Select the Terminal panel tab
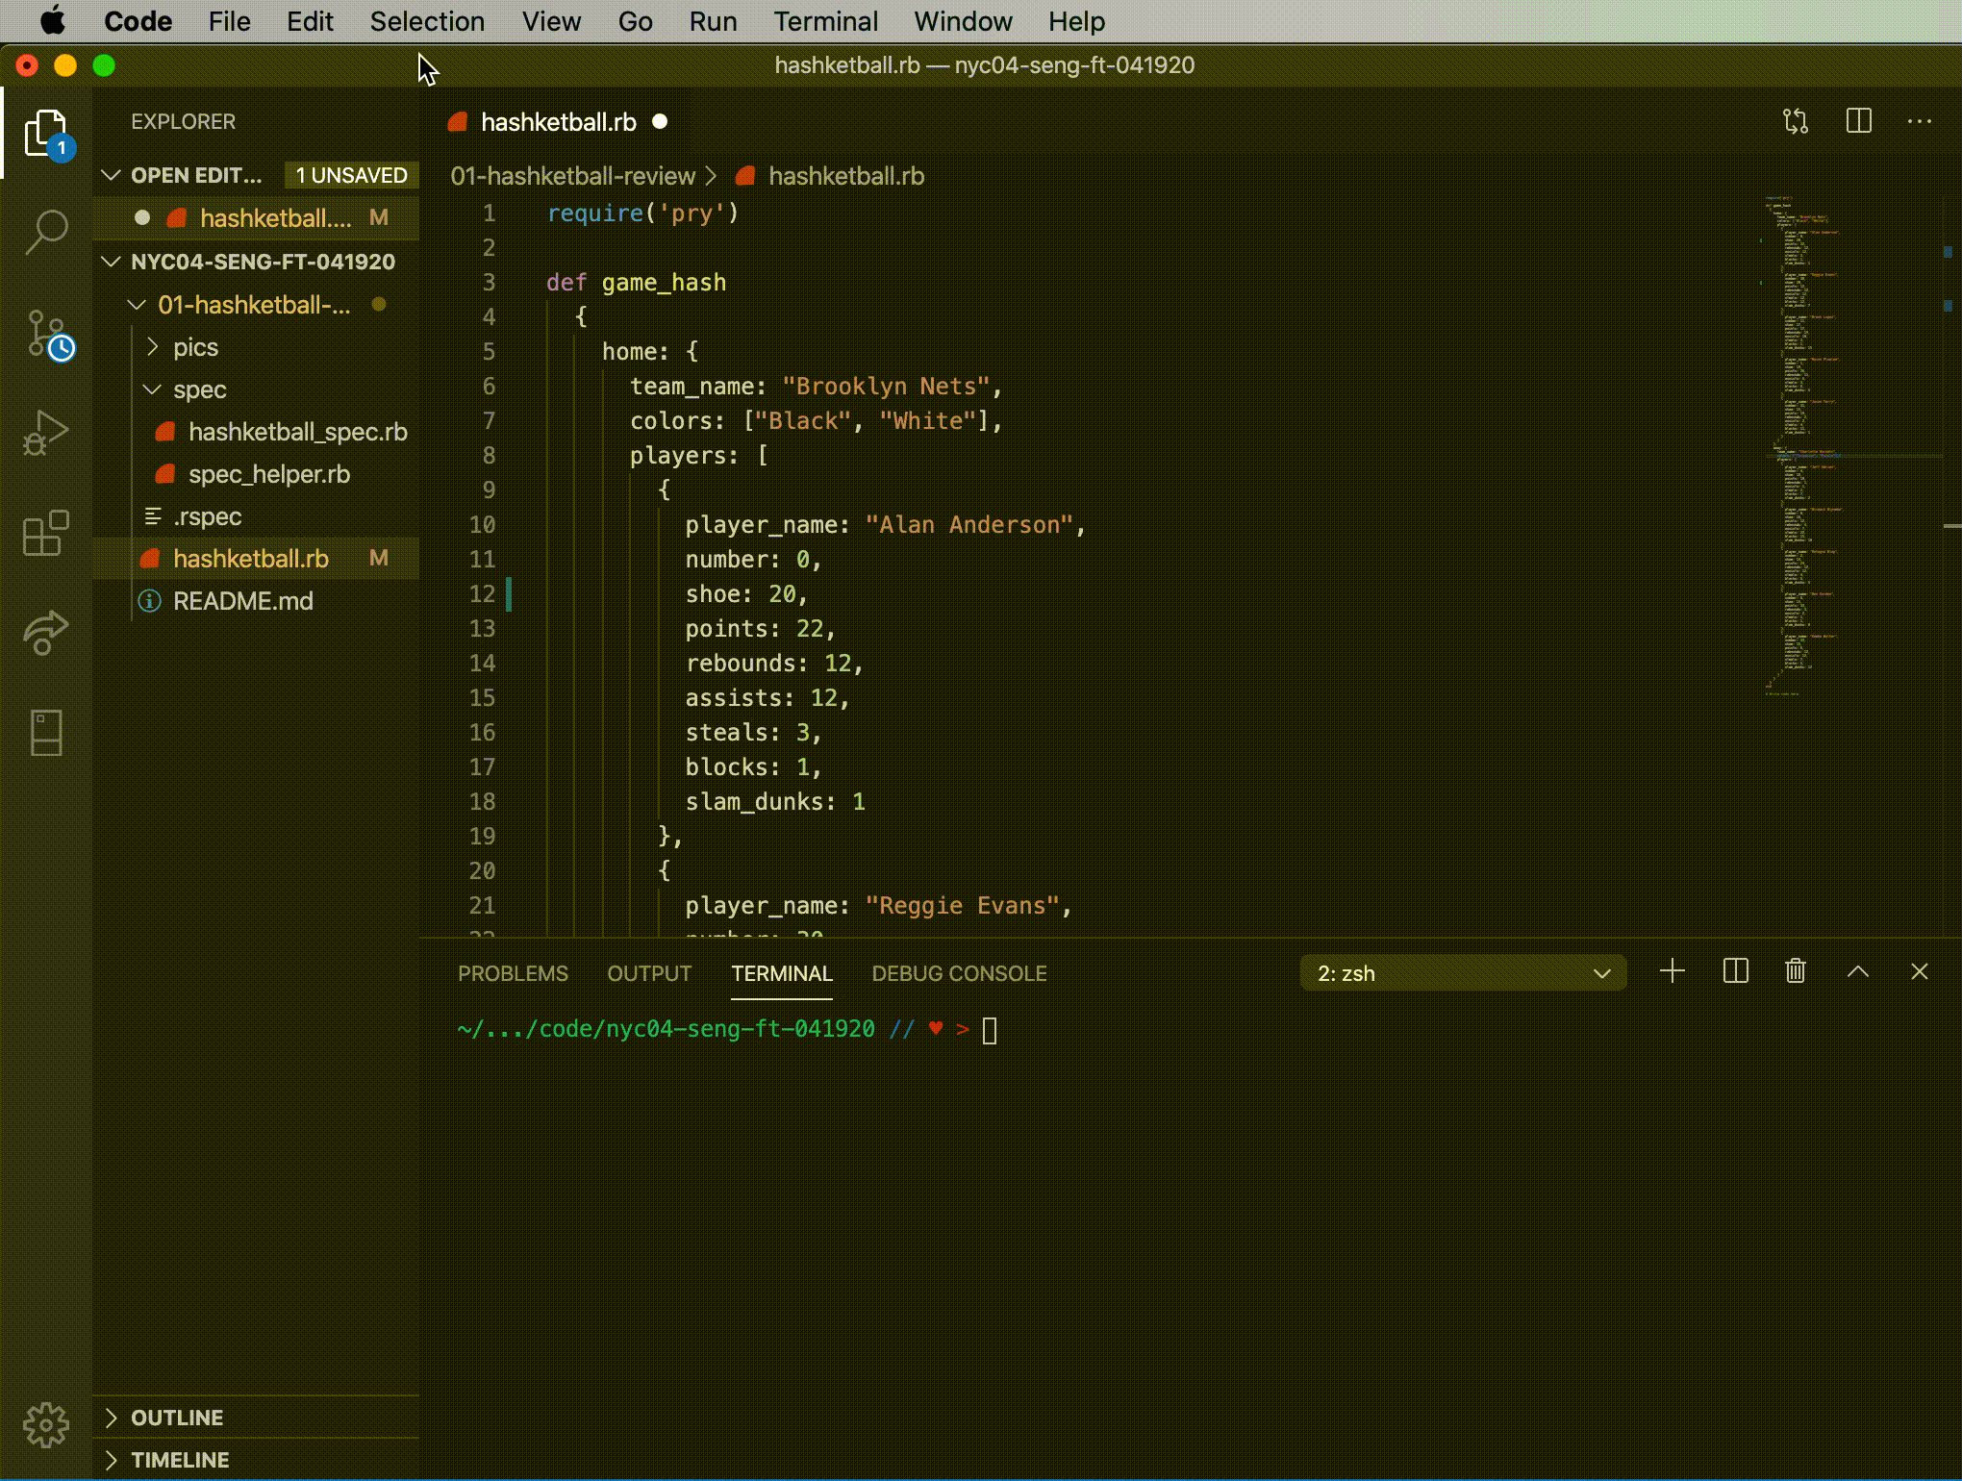1962x1481 pixels. click(x=782, y=973)
